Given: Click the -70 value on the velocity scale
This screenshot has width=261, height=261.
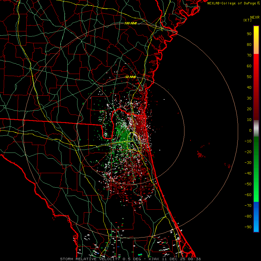Looking at the screenshot, I should pos(248,206).
